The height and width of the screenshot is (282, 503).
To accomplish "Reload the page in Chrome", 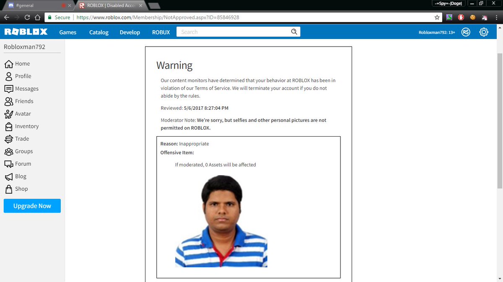I will pos(27,18).
